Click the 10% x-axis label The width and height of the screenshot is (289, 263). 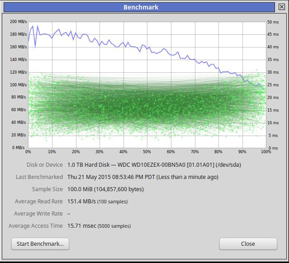pos(52,152)
